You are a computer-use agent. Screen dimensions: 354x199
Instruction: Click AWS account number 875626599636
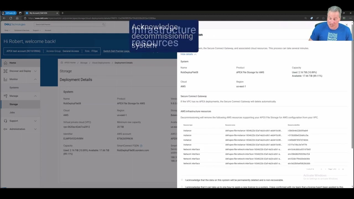125,138
